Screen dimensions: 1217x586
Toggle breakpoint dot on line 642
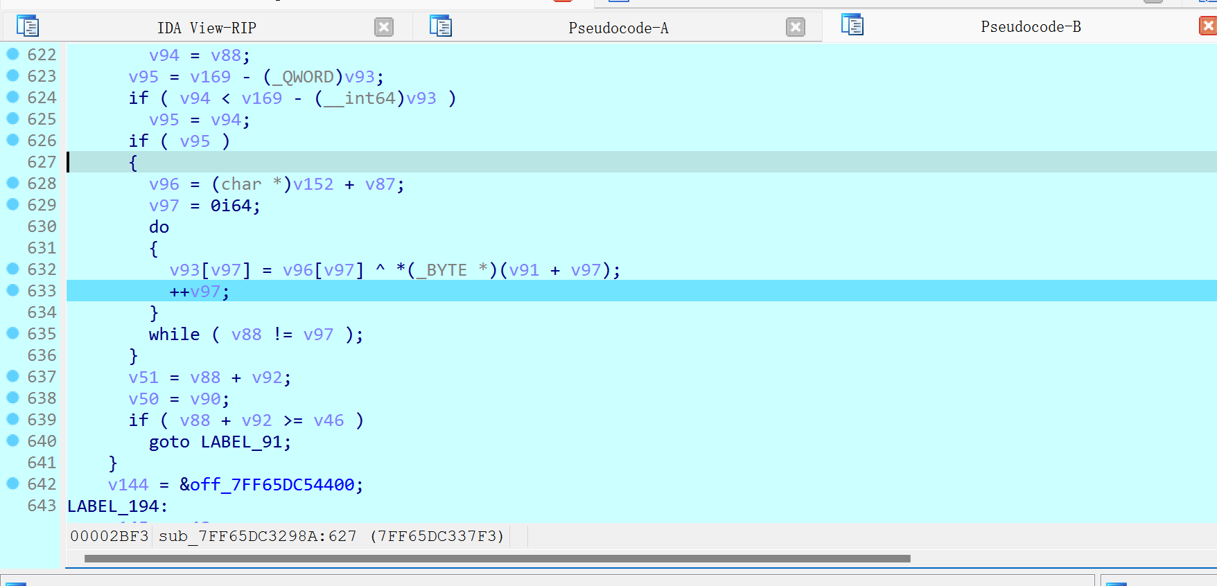click(12, 483)
